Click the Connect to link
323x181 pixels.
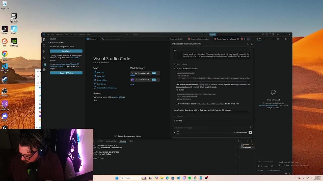[x=102, y=84]
